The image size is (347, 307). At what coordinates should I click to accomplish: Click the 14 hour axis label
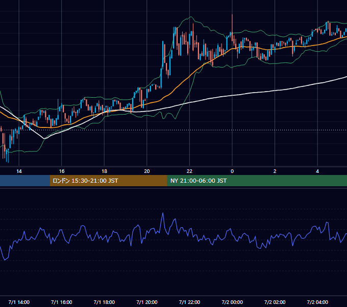tap(19, 171)
